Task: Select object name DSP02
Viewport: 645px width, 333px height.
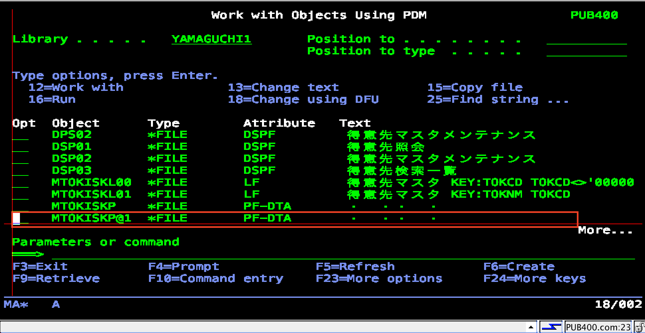Action: point(72,159)
